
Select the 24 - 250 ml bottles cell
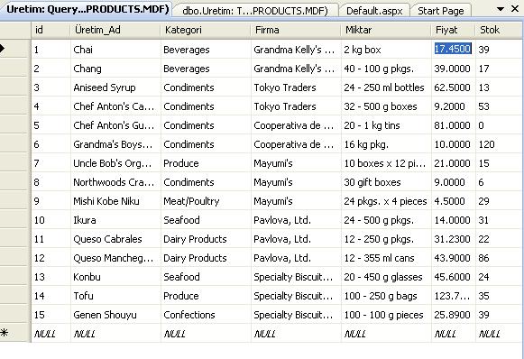(x=386, y=87)
